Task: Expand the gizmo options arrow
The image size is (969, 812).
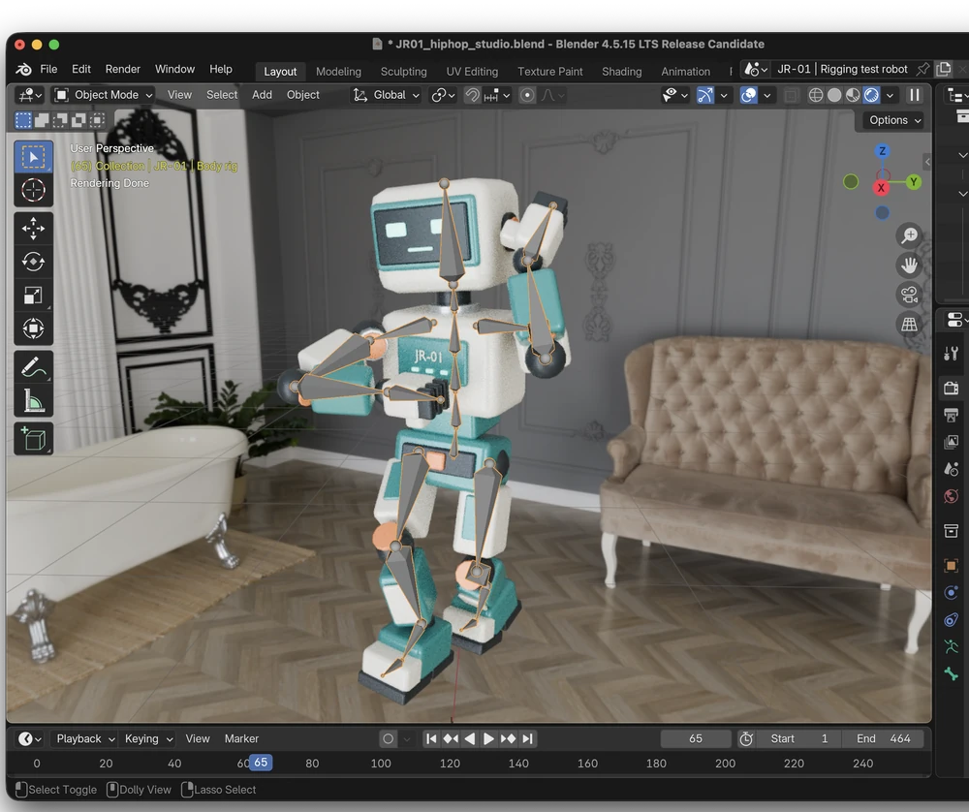Action: (x=724, y=95)
